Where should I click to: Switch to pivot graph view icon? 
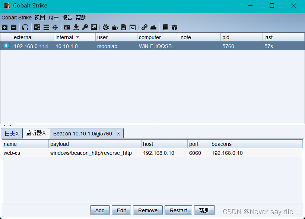point(37,28)
